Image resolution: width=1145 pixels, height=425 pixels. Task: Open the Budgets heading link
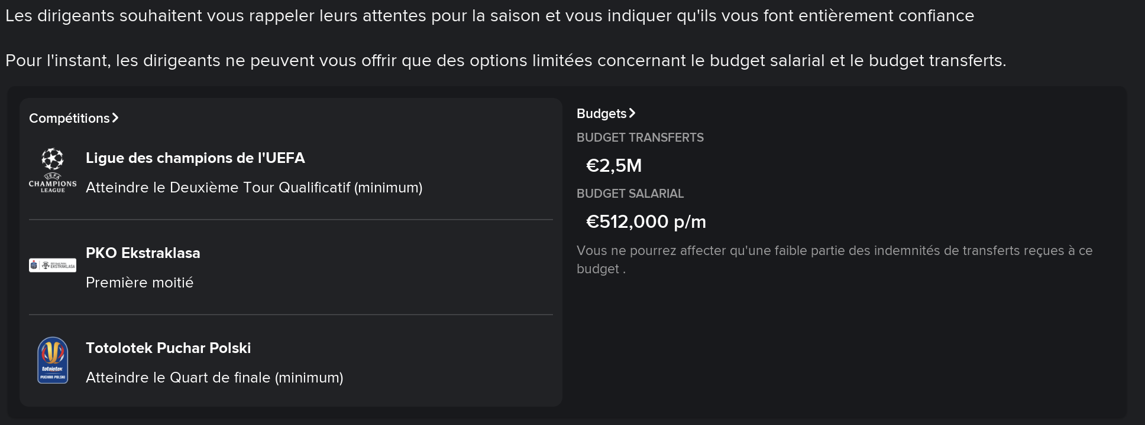pos(601,113)
